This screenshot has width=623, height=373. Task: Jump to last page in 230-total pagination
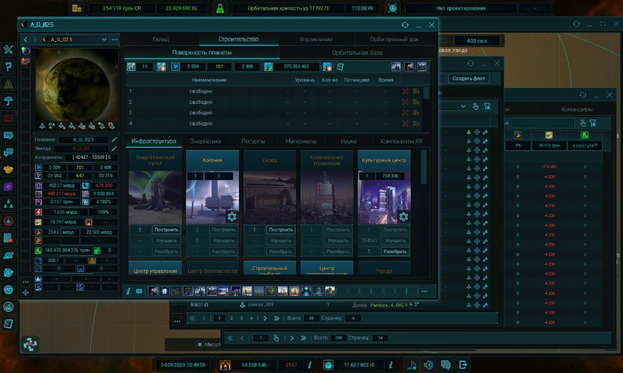click(x=304, y=338)
